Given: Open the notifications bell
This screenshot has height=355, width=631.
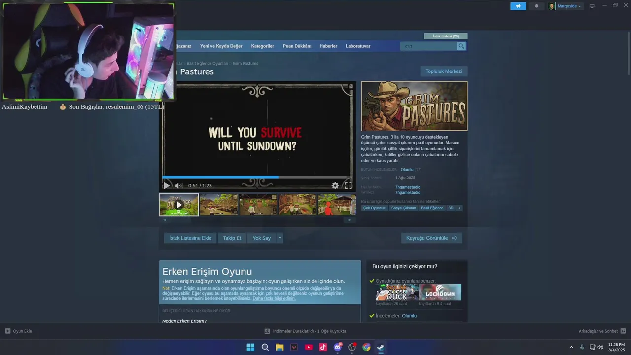Looking at the screenshot, I should (536, 6).
